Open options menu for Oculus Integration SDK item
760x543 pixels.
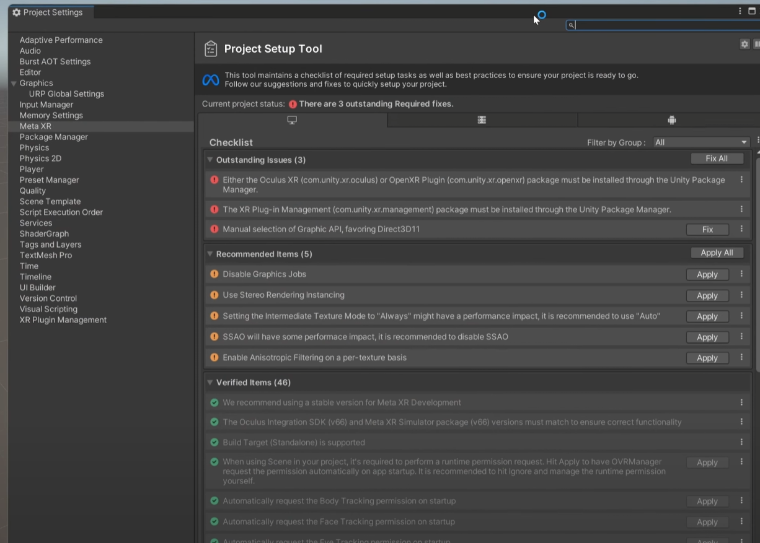pyautogui.click(x=741, y=422)
